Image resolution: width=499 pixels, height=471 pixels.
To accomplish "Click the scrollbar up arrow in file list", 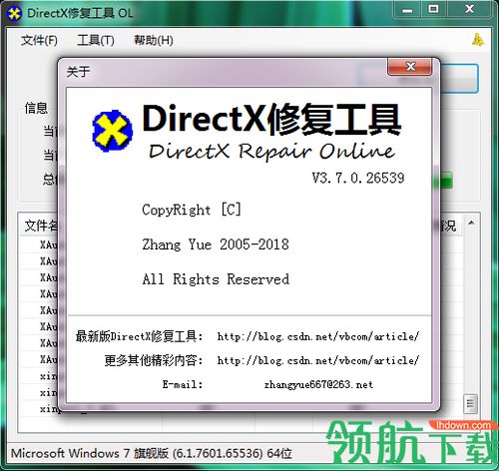I will click(x=471, y=223).
